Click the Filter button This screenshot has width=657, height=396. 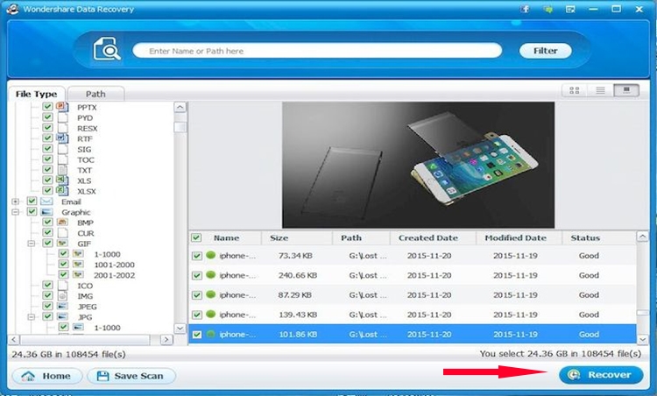(x=545, y=51)
